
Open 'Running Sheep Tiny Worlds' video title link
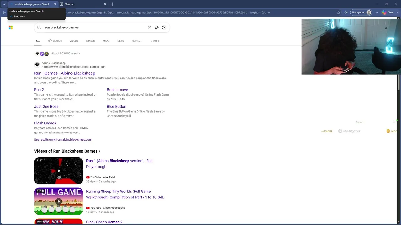click(x=126, y=194)
